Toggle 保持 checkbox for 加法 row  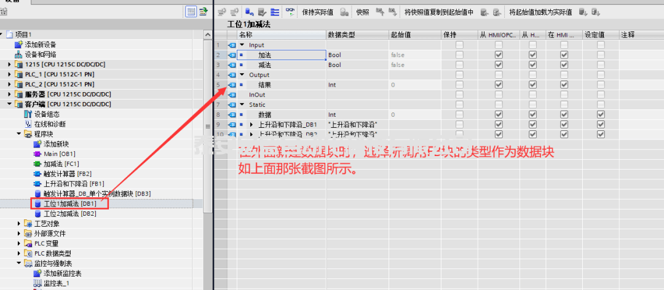tap(459, 55)
